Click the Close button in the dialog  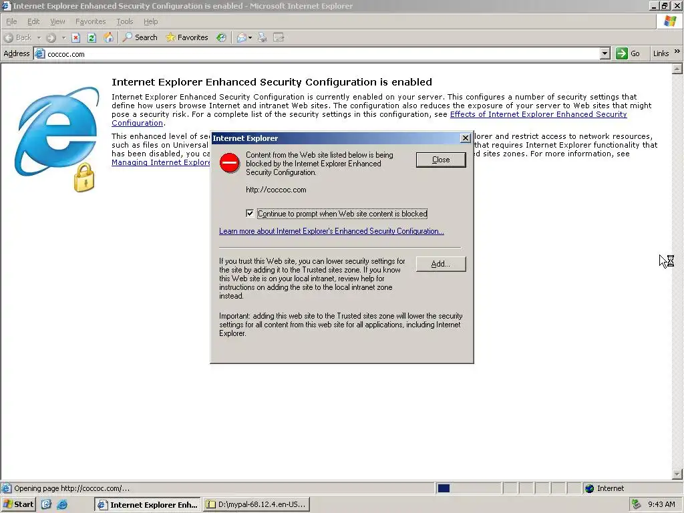click(x=441, y=160)
